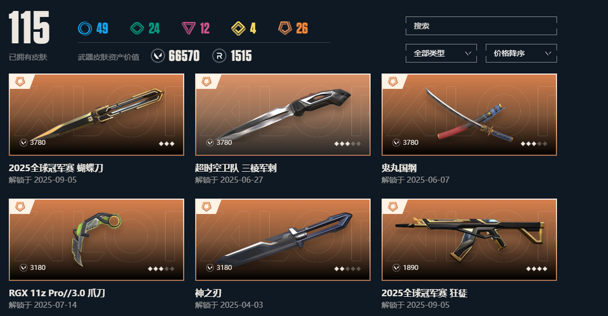Click the 搜索 search input field
608x316 pixels.
[481, 26]
